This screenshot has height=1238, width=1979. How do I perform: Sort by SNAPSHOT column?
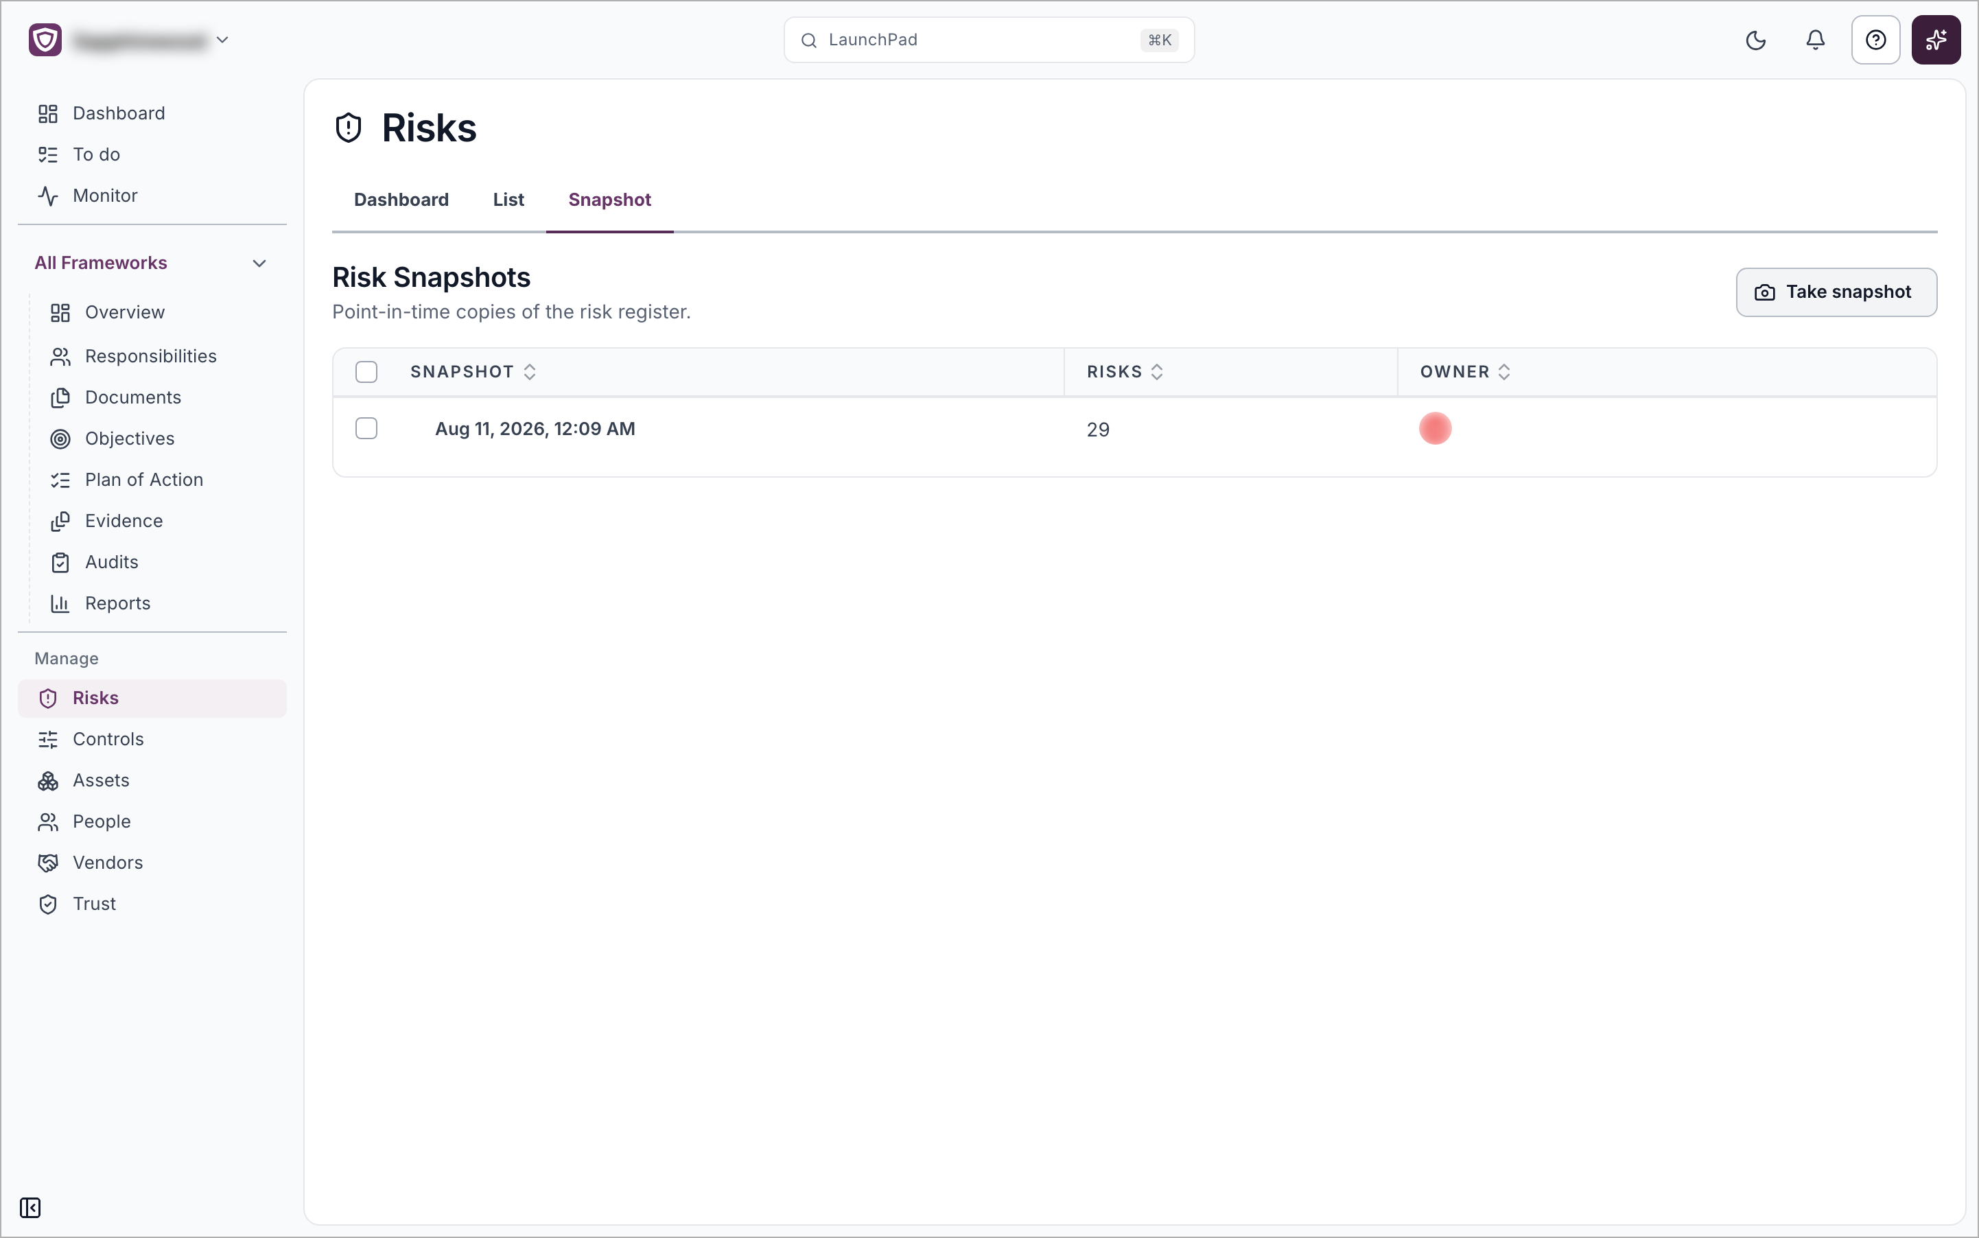click(x=473, y=372)
